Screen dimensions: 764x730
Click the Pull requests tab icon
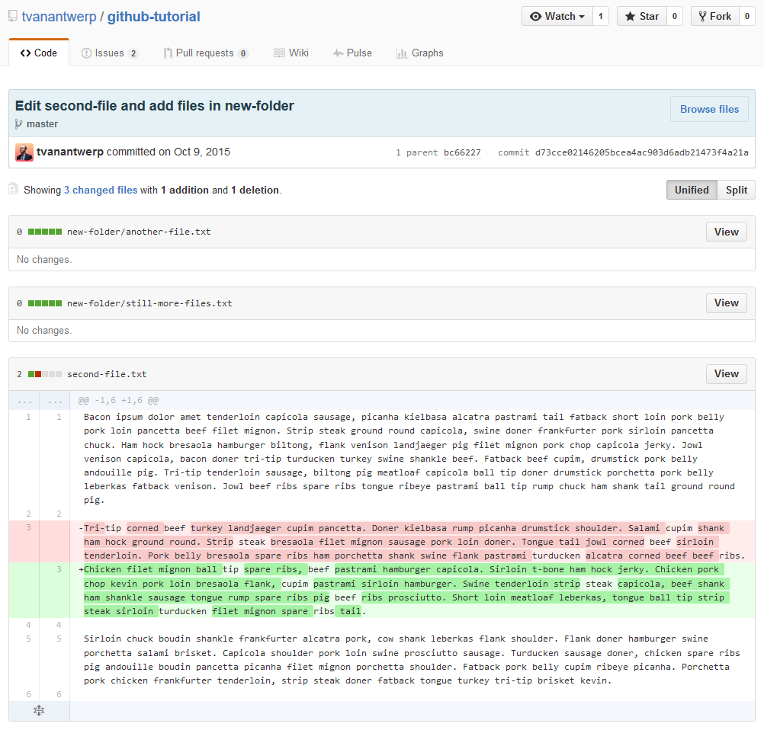pos(168,53)
